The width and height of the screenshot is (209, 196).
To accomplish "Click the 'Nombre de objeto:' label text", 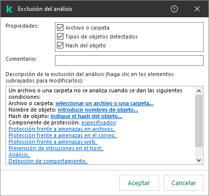I will click(x=33, y=110).
